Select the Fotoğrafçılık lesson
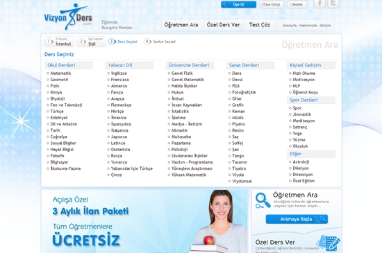 [244, 92]
